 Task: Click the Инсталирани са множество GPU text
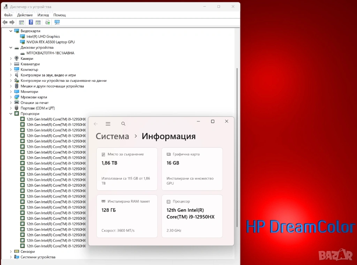[x=190, y=181]
